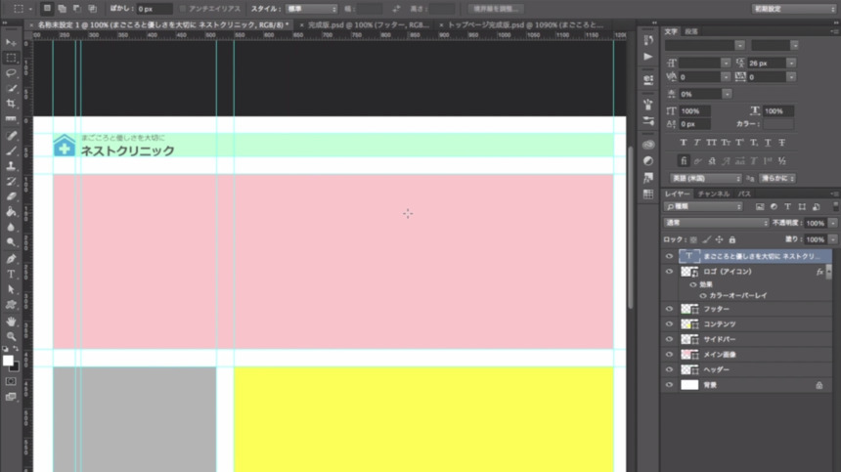Screen dimensions: 841x472
Task: Select the Clone Stamp tool
Action: coord(11,166)
